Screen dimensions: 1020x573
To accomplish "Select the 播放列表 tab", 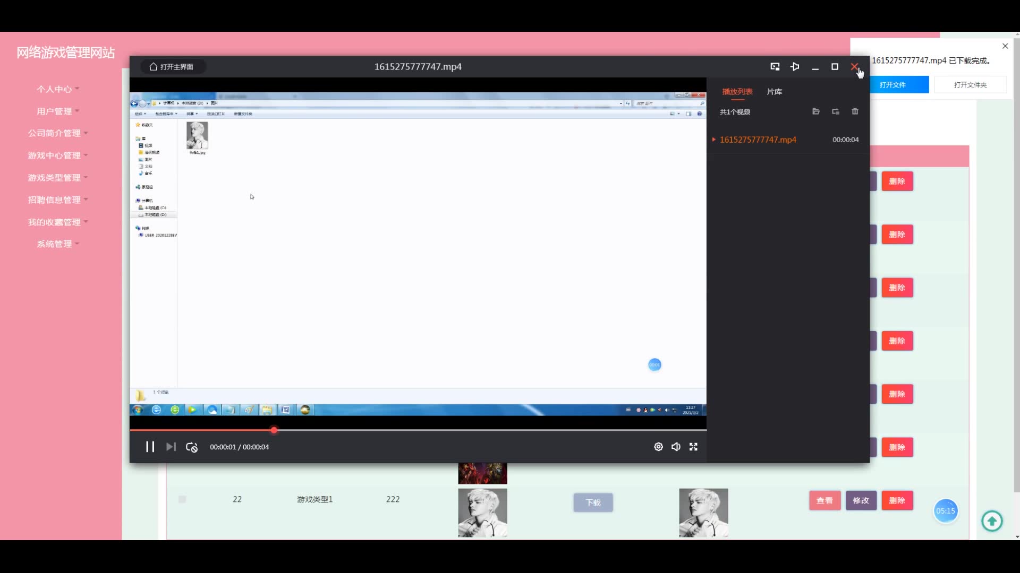I will click(737, 92).
